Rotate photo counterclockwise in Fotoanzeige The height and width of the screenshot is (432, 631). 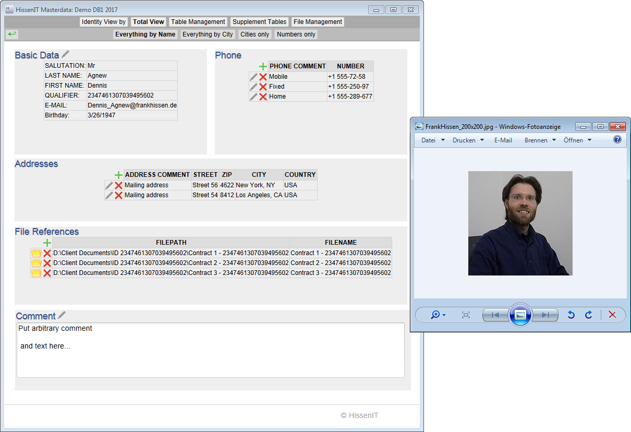[x=571, y=315]
